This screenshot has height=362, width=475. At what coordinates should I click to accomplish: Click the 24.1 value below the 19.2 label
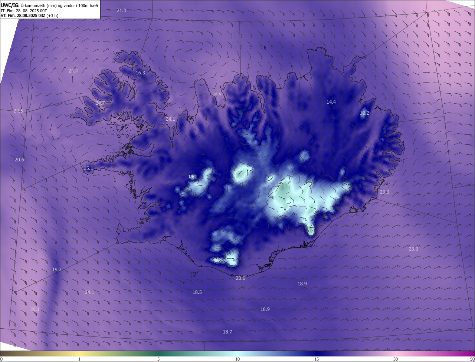coord(89,292)
